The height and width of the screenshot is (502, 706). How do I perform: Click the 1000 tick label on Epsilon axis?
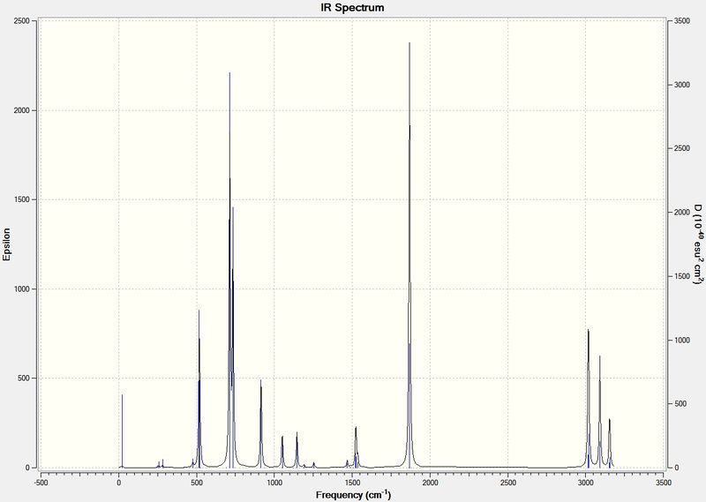pos(22,289)
